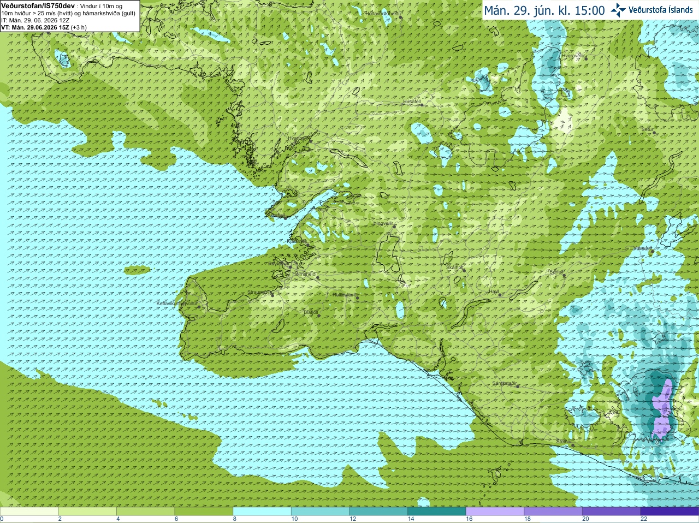
Task: Pick the 8–10 m/s light cyan swatch
Action: pyautogui.click(x=262, y=512)
